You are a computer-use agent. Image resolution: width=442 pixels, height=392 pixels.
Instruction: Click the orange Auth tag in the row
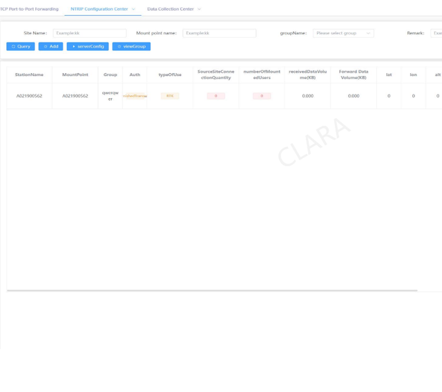pos(135,96)
